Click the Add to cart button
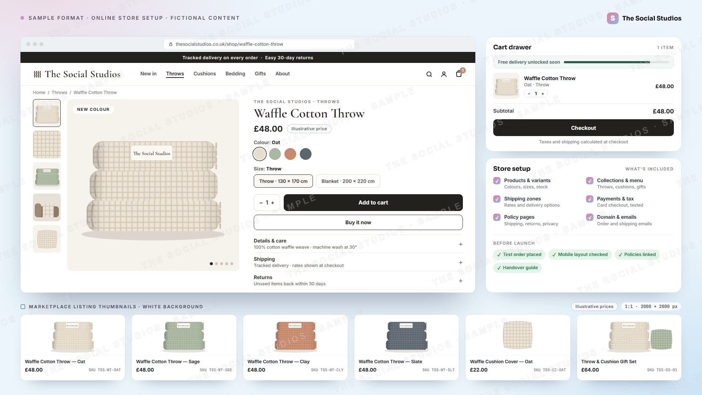 (373, 203)
